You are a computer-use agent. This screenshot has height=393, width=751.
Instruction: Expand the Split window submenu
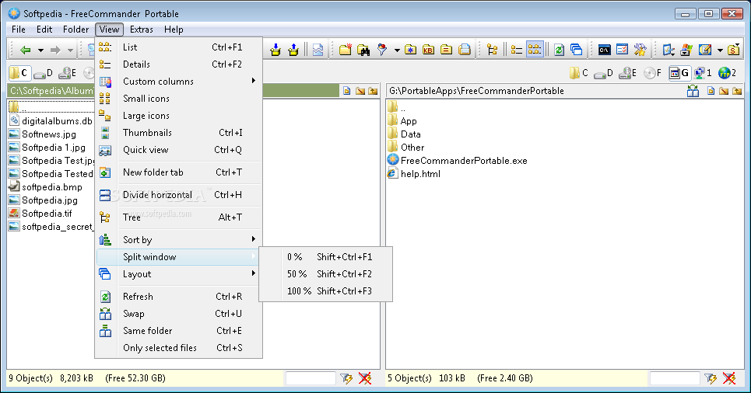tap(179, 257)
